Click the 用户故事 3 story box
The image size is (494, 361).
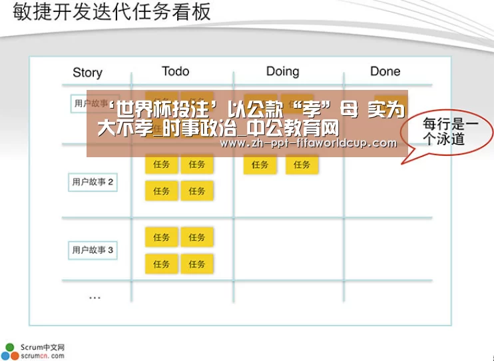click(x=93, y=250)
